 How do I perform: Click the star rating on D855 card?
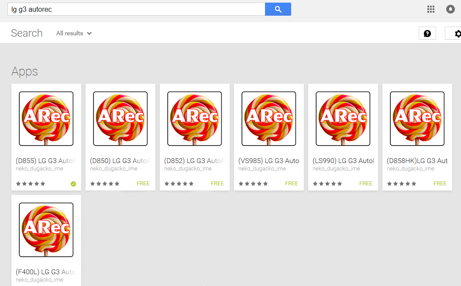[x=31, y=184]
